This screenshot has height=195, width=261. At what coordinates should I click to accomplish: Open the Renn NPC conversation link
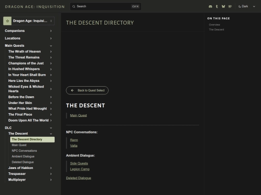click(74, 140)
